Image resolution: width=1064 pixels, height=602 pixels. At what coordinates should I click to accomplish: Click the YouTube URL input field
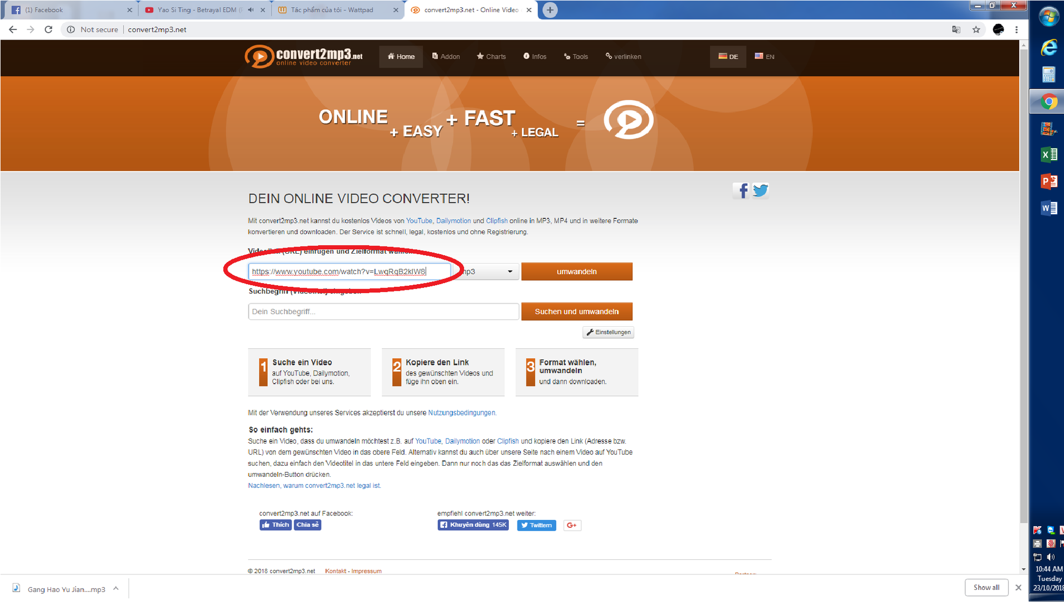(x=349, y=271)
